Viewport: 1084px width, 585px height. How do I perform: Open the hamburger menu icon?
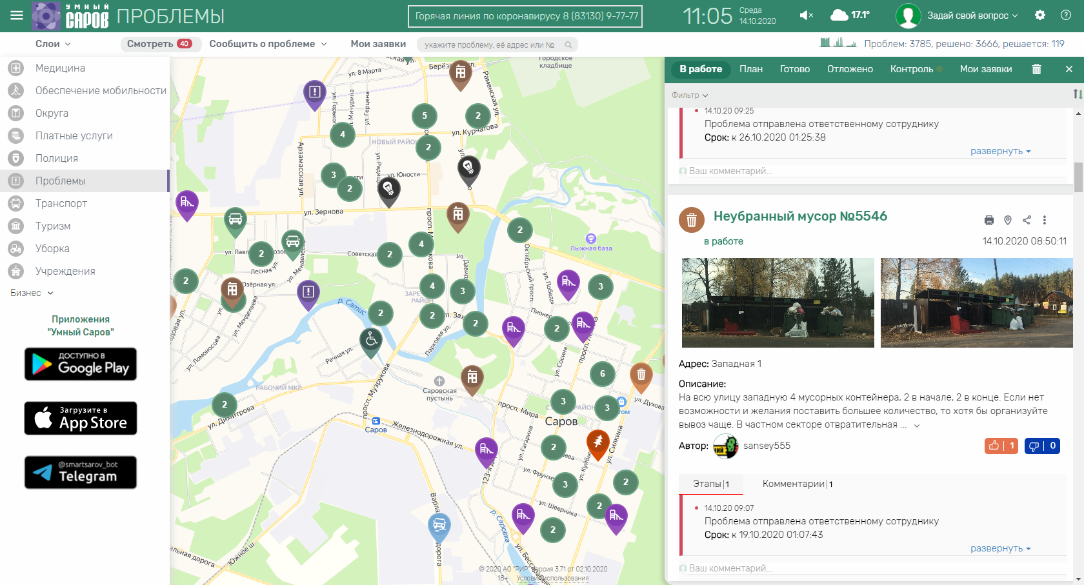coord(17,15)
